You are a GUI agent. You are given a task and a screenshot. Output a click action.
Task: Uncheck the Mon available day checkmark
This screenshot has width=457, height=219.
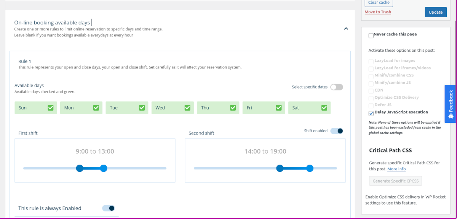tap(96, 108)
